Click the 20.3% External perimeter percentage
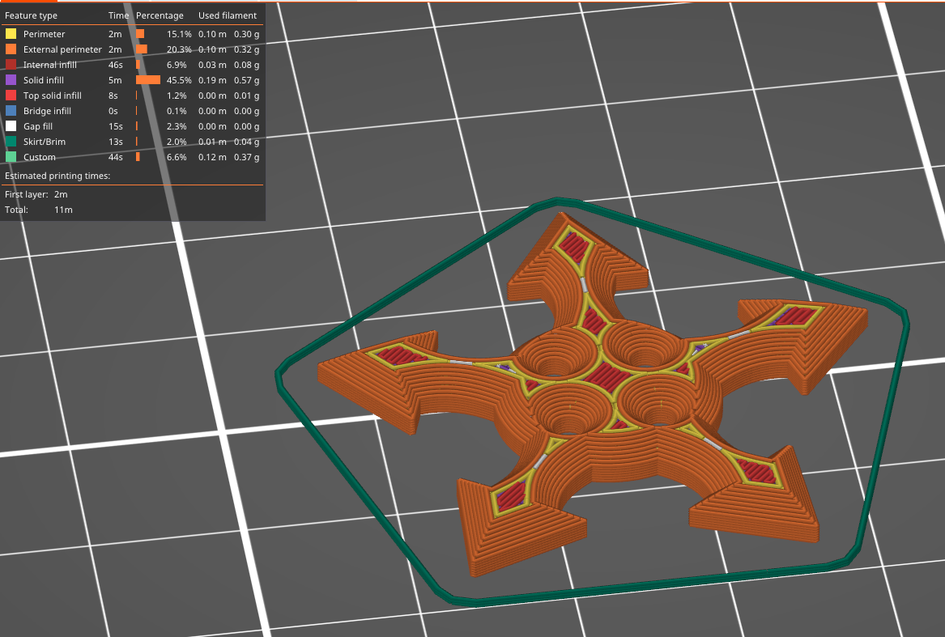The height and width of the screenshot is (637, 945). (x=179, y=49)
